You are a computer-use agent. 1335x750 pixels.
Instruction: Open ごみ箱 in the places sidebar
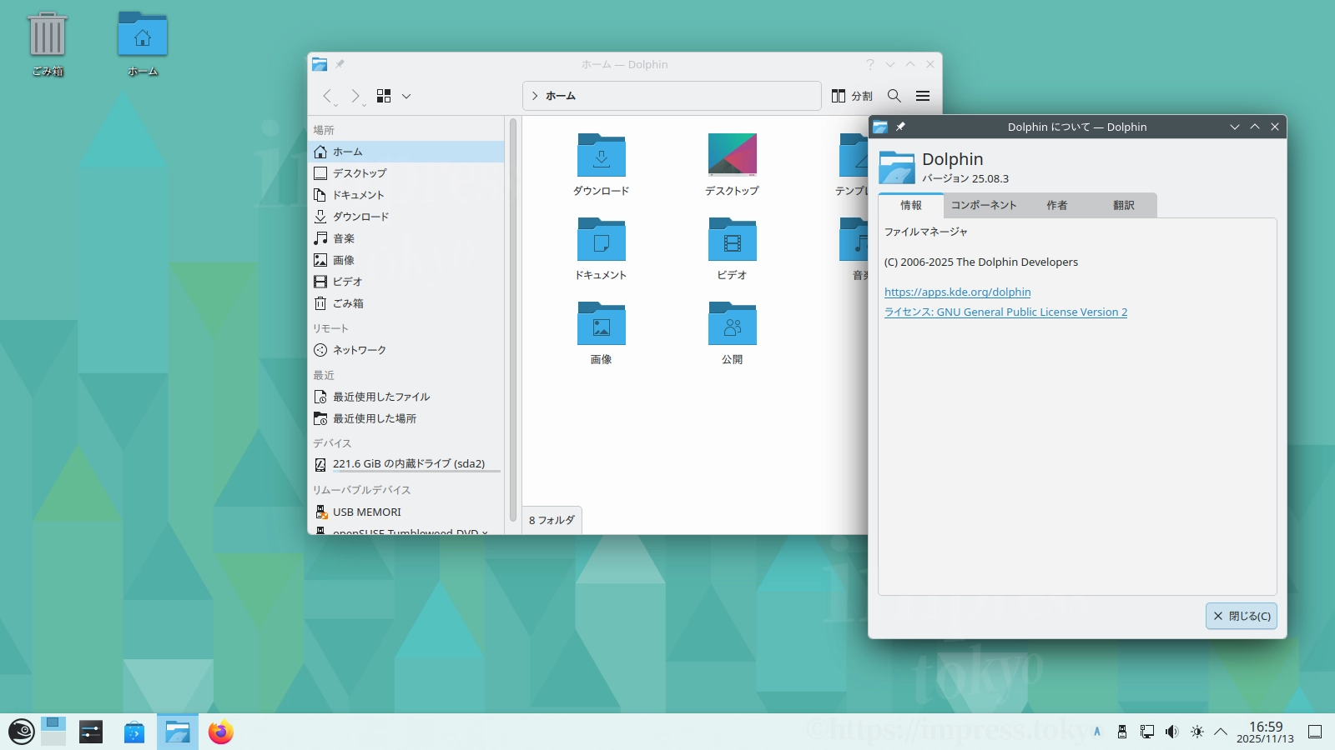pyautogui.click(x=406, y=303)
